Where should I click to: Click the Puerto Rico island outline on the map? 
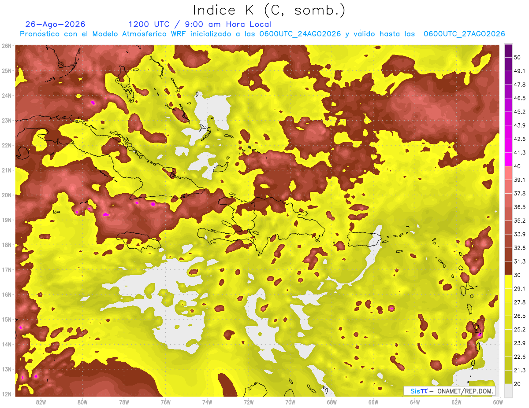click(x=364, y=239)
